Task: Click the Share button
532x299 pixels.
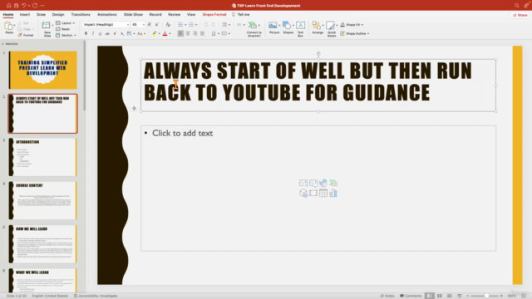Action: pyautogui.click(x=520, y=15)
